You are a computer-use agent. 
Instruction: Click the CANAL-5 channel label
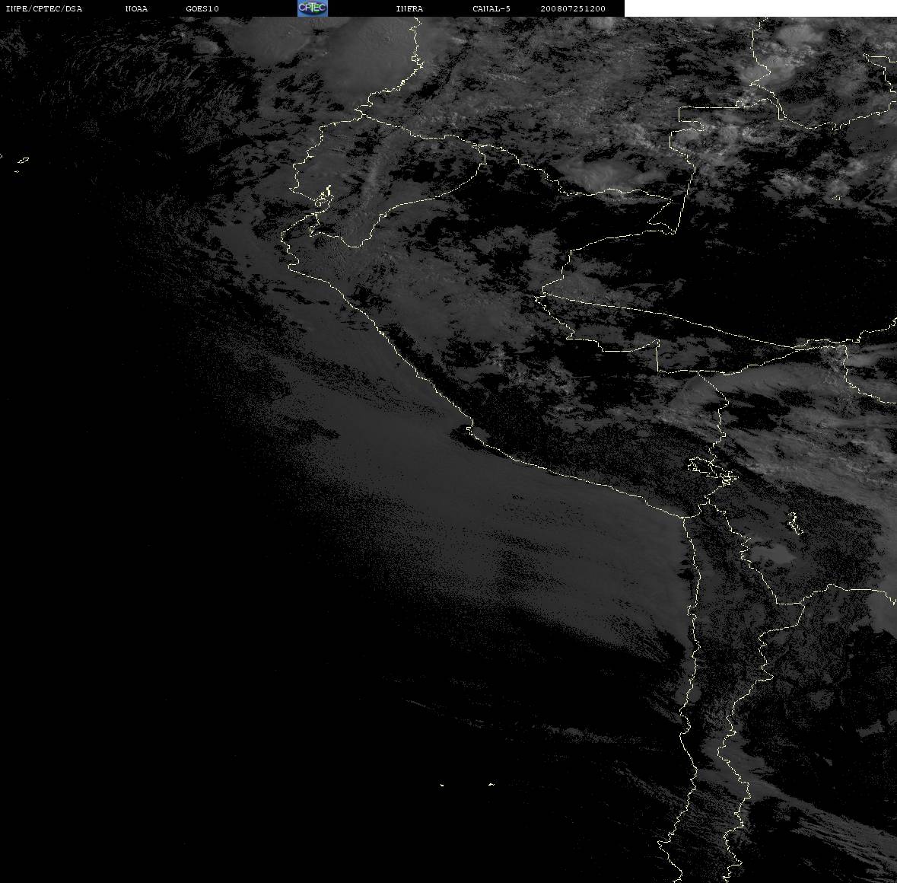point(491,8)
